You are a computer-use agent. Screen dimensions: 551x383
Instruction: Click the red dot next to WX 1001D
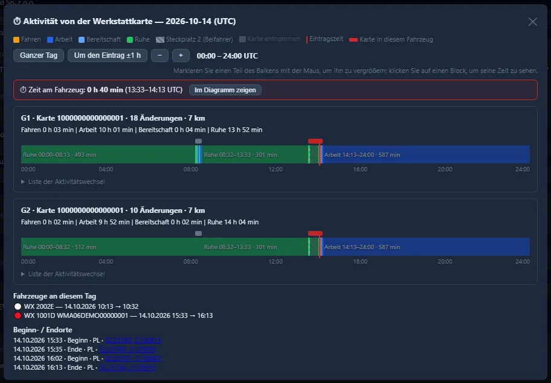point(18,315)
